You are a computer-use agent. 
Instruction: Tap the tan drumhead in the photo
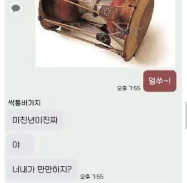tap(140, 30)
